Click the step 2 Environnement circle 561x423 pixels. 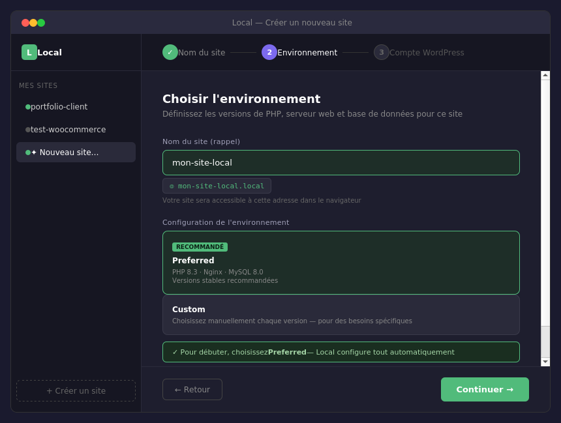coord(269,52)
